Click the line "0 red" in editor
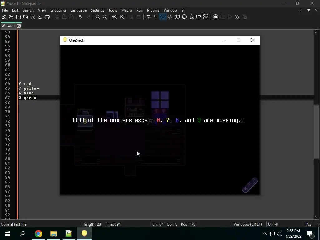This screenshot has height=240, width=320. coord(25,84)
